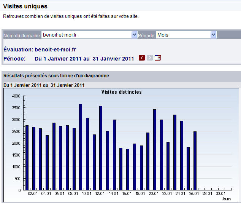This screenshot has width=241, height=203.
Task: Open the Période dropdown showing Mois
Action: tap(213, 35)
